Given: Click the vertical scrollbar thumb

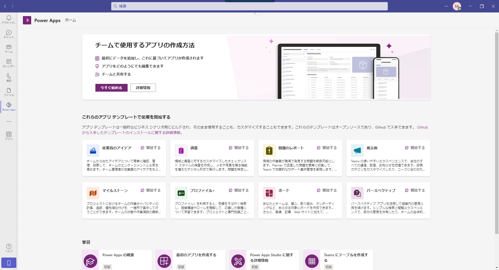Looking at the screenshot, I should 497,133.
